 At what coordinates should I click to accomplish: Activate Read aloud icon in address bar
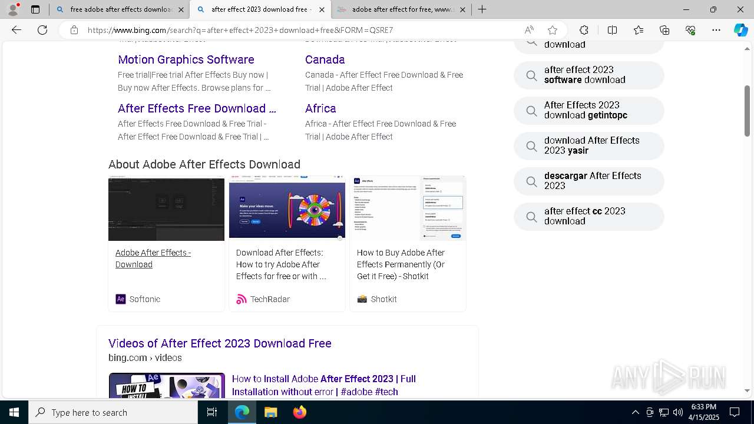(529, 30)
